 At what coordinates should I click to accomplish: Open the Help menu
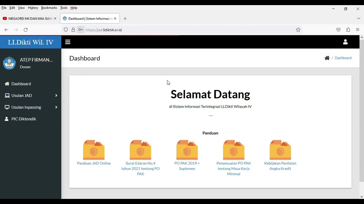point(74,8)
